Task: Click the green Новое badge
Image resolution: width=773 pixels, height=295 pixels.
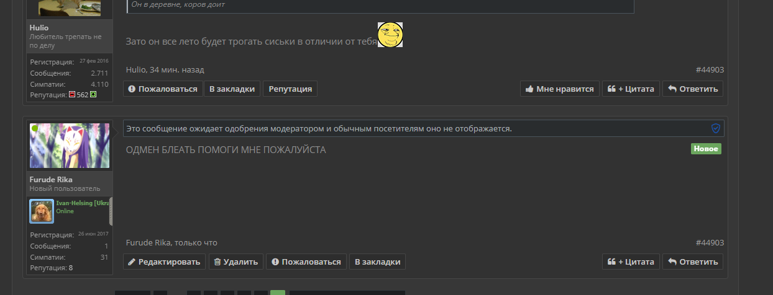Action: tap(706, 149)
